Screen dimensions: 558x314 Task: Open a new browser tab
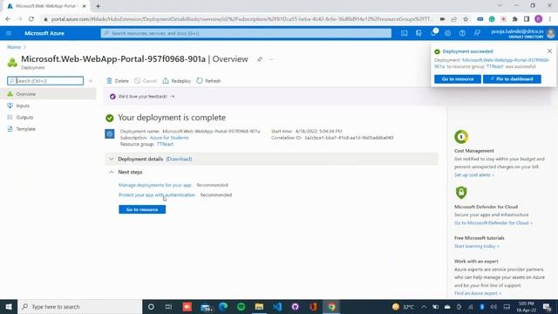[98, 6]
